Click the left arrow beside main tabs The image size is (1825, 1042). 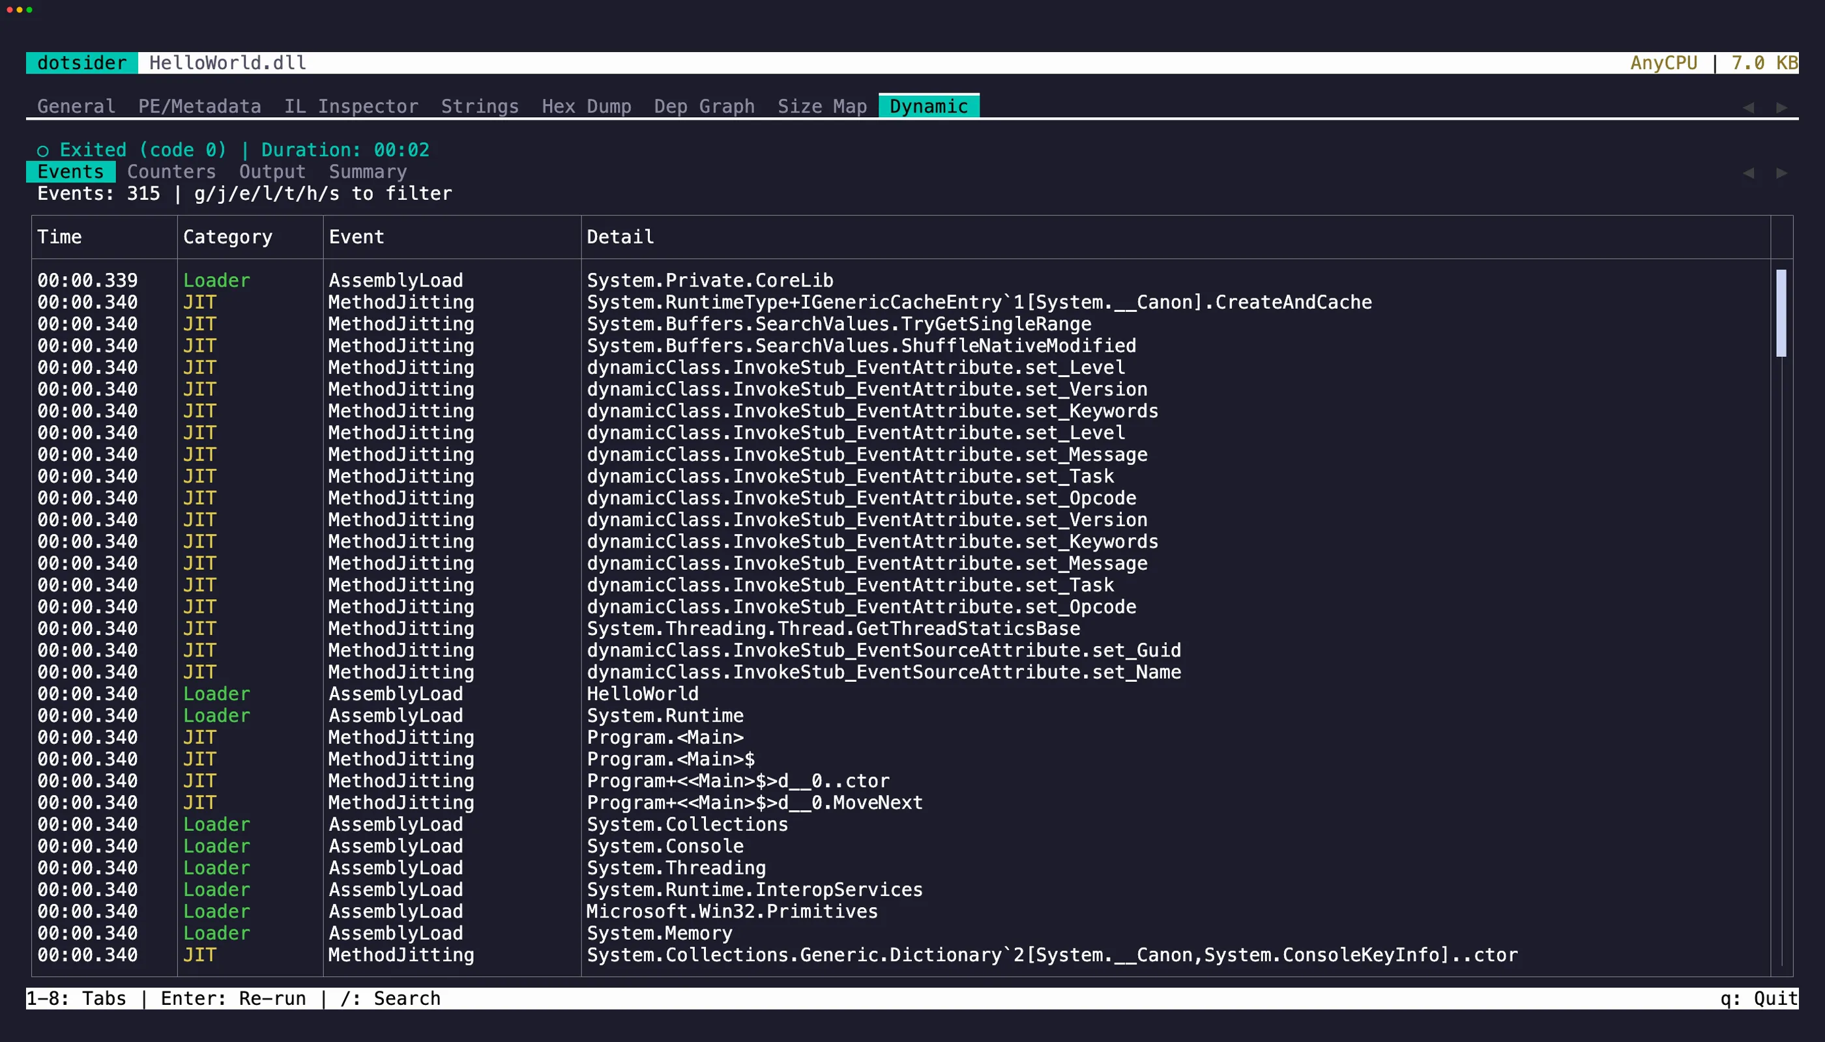coord(1748,107)
